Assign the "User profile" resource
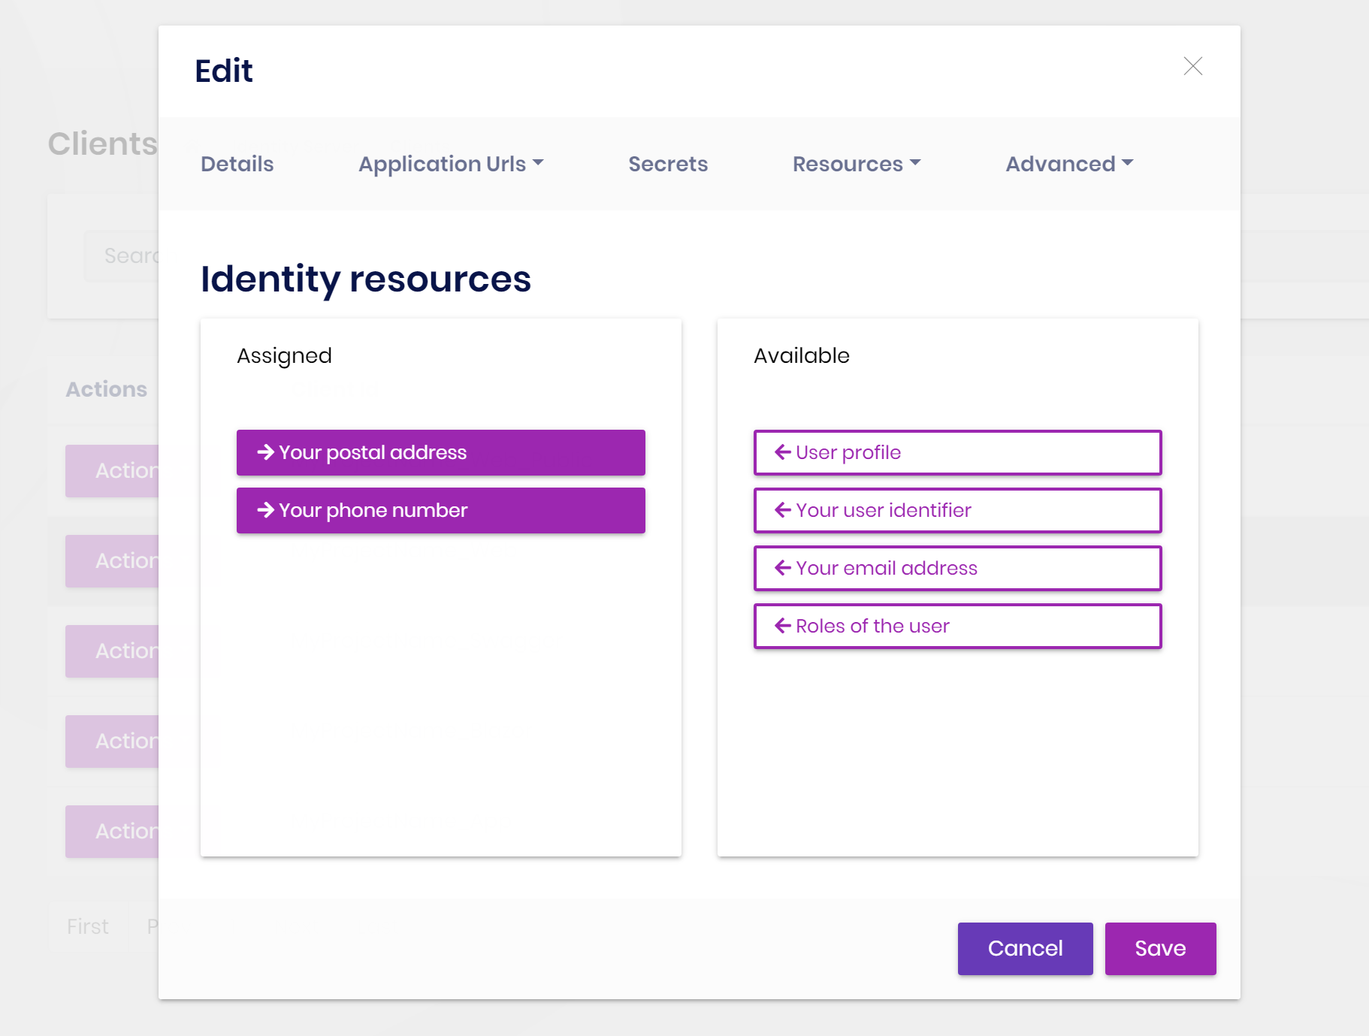The width and height of the screenshot is (1369, 1036). pyautogui.click(x=957, y=452)
